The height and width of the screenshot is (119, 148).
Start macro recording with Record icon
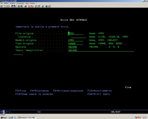tap(29, 6)
